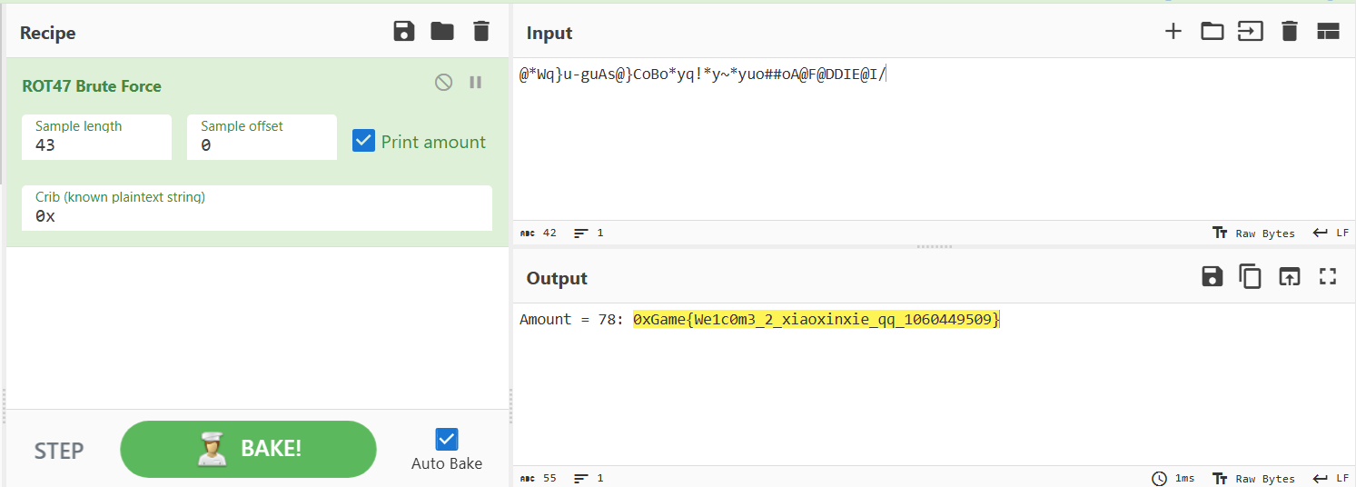The height and width of the screenshot is (487, 1356).
Task: Load a recipe via folder icon
Action: click(442, 32)
